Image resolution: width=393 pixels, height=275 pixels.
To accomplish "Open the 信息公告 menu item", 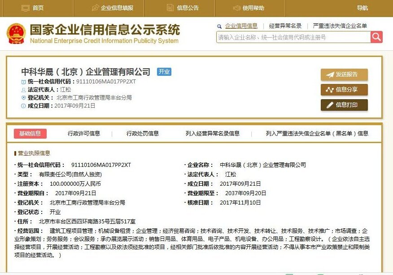I will [188, 8].
